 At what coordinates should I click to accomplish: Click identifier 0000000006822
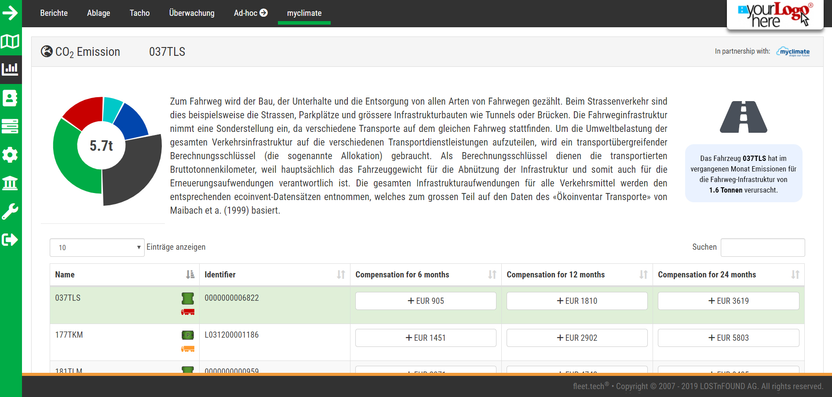pos(232,298)
